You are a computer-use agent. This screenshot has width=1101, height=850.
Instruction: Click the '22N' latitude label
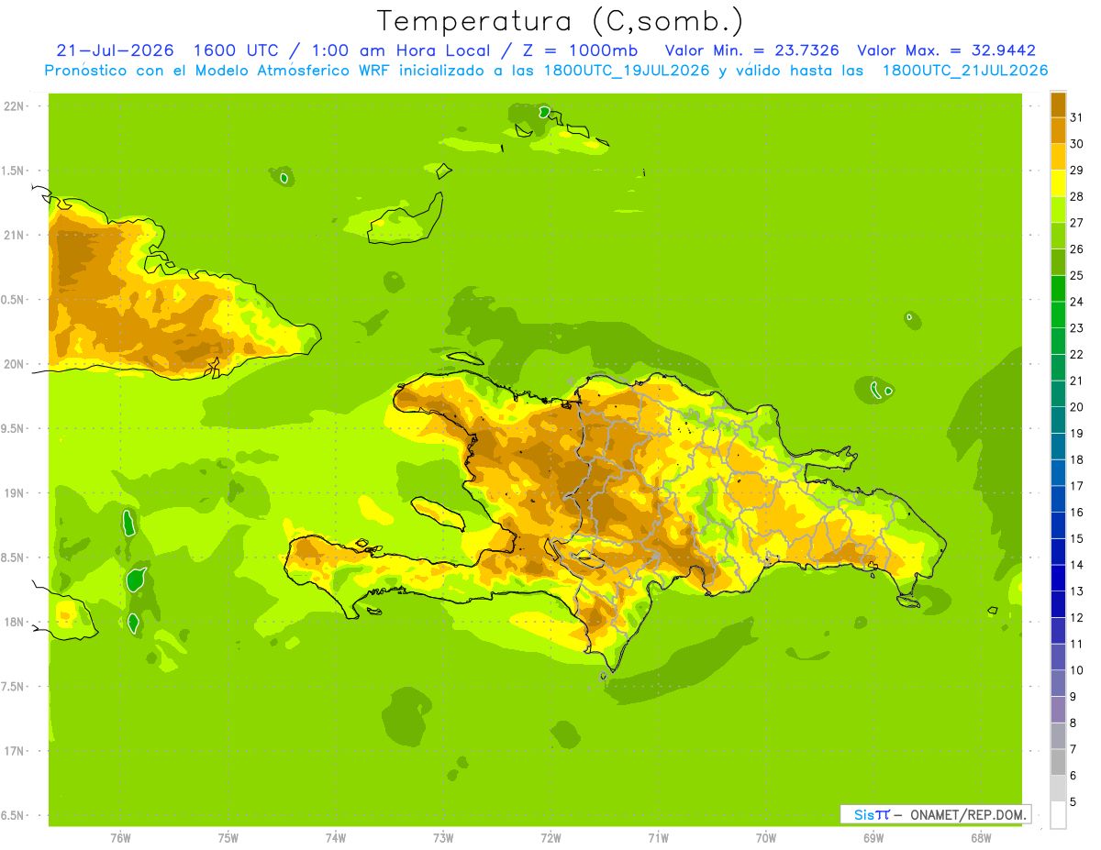click(x=13, y=106)
